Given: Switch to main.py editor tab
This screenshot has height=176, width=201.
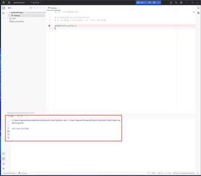Looking at the screenshot, I should 53,8.
